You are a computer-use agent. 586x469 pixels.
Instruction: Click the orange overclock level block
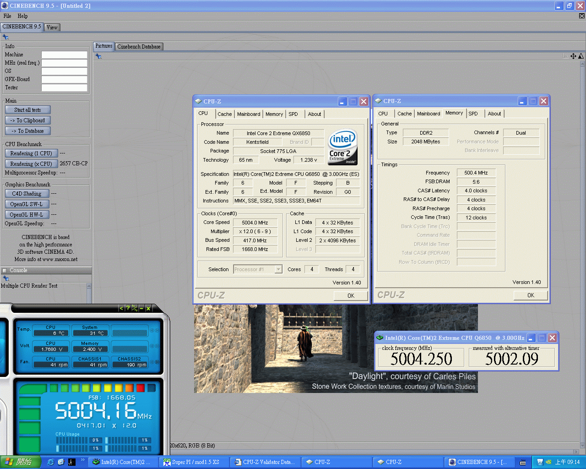pyautogui.click(x=130, y=388)
